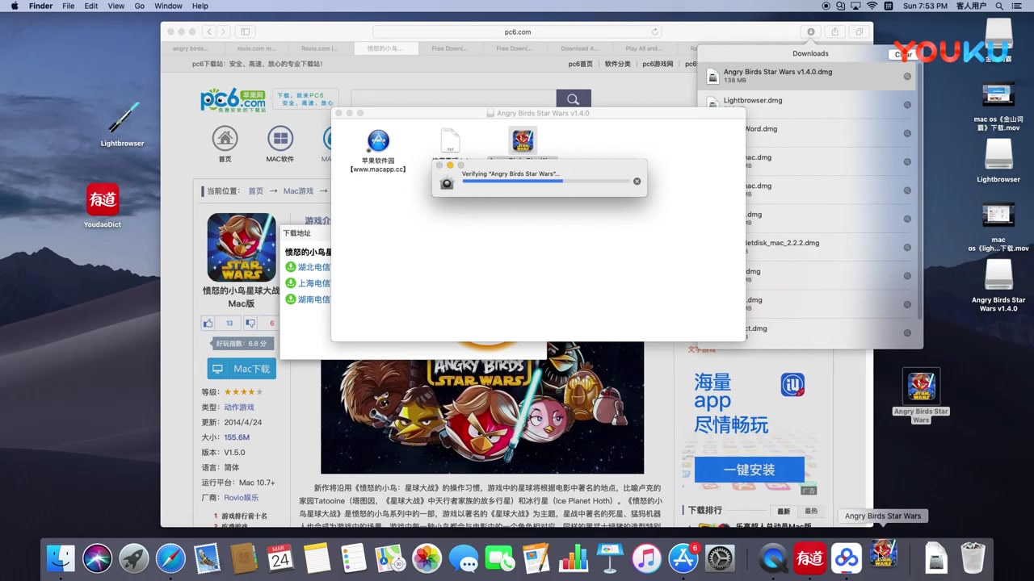The height and width of the screenshot is (581, 1034).
Task: Open the Apple menu
Action: (x=14, y=6)
